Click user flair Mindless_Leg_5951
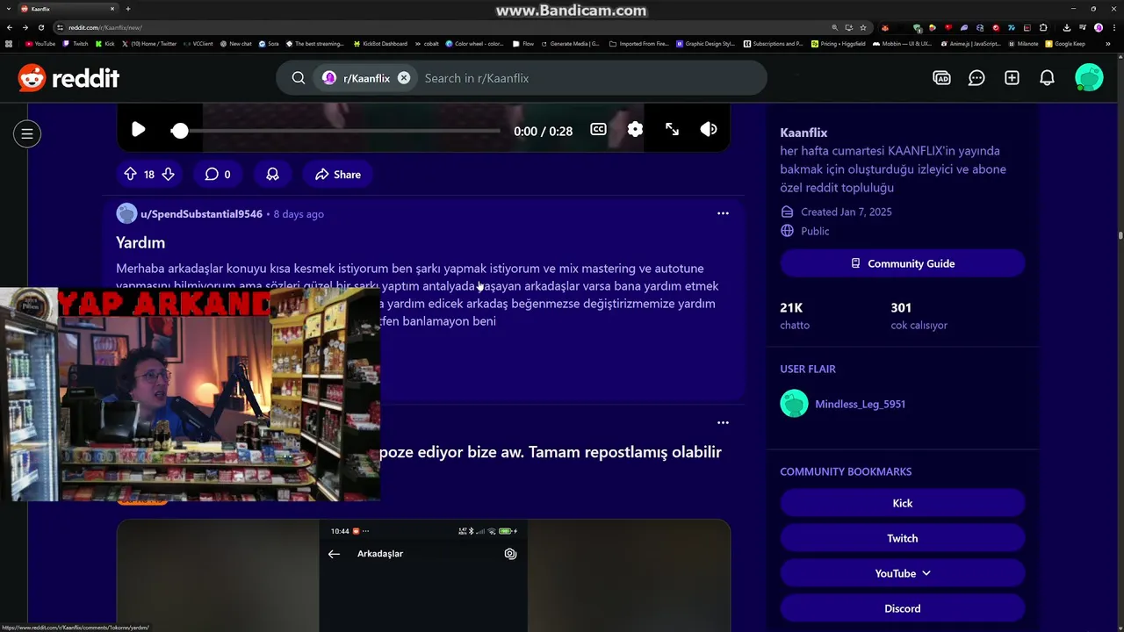The width and height of the screenshot is (1124, 632). point(860,404)
